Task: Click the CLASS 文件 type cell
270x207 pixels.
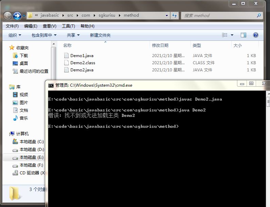Action: [x=204, y=63]
